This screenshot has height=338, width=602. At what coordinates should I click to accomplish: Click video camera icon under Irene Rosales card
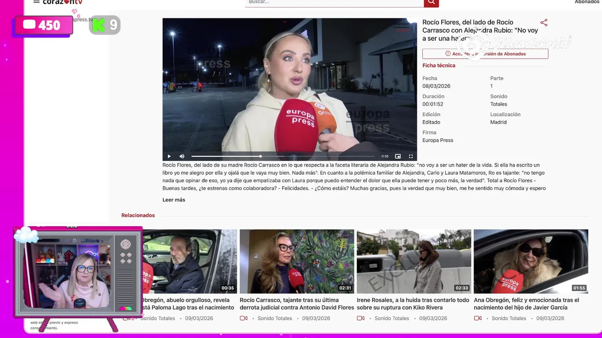[361, 318]
